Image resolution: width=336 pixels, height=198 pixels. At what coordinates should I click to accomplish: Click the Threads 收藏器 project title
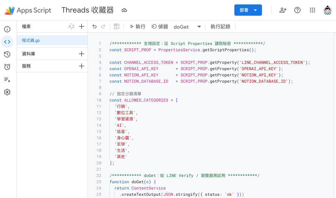point(88,10)
